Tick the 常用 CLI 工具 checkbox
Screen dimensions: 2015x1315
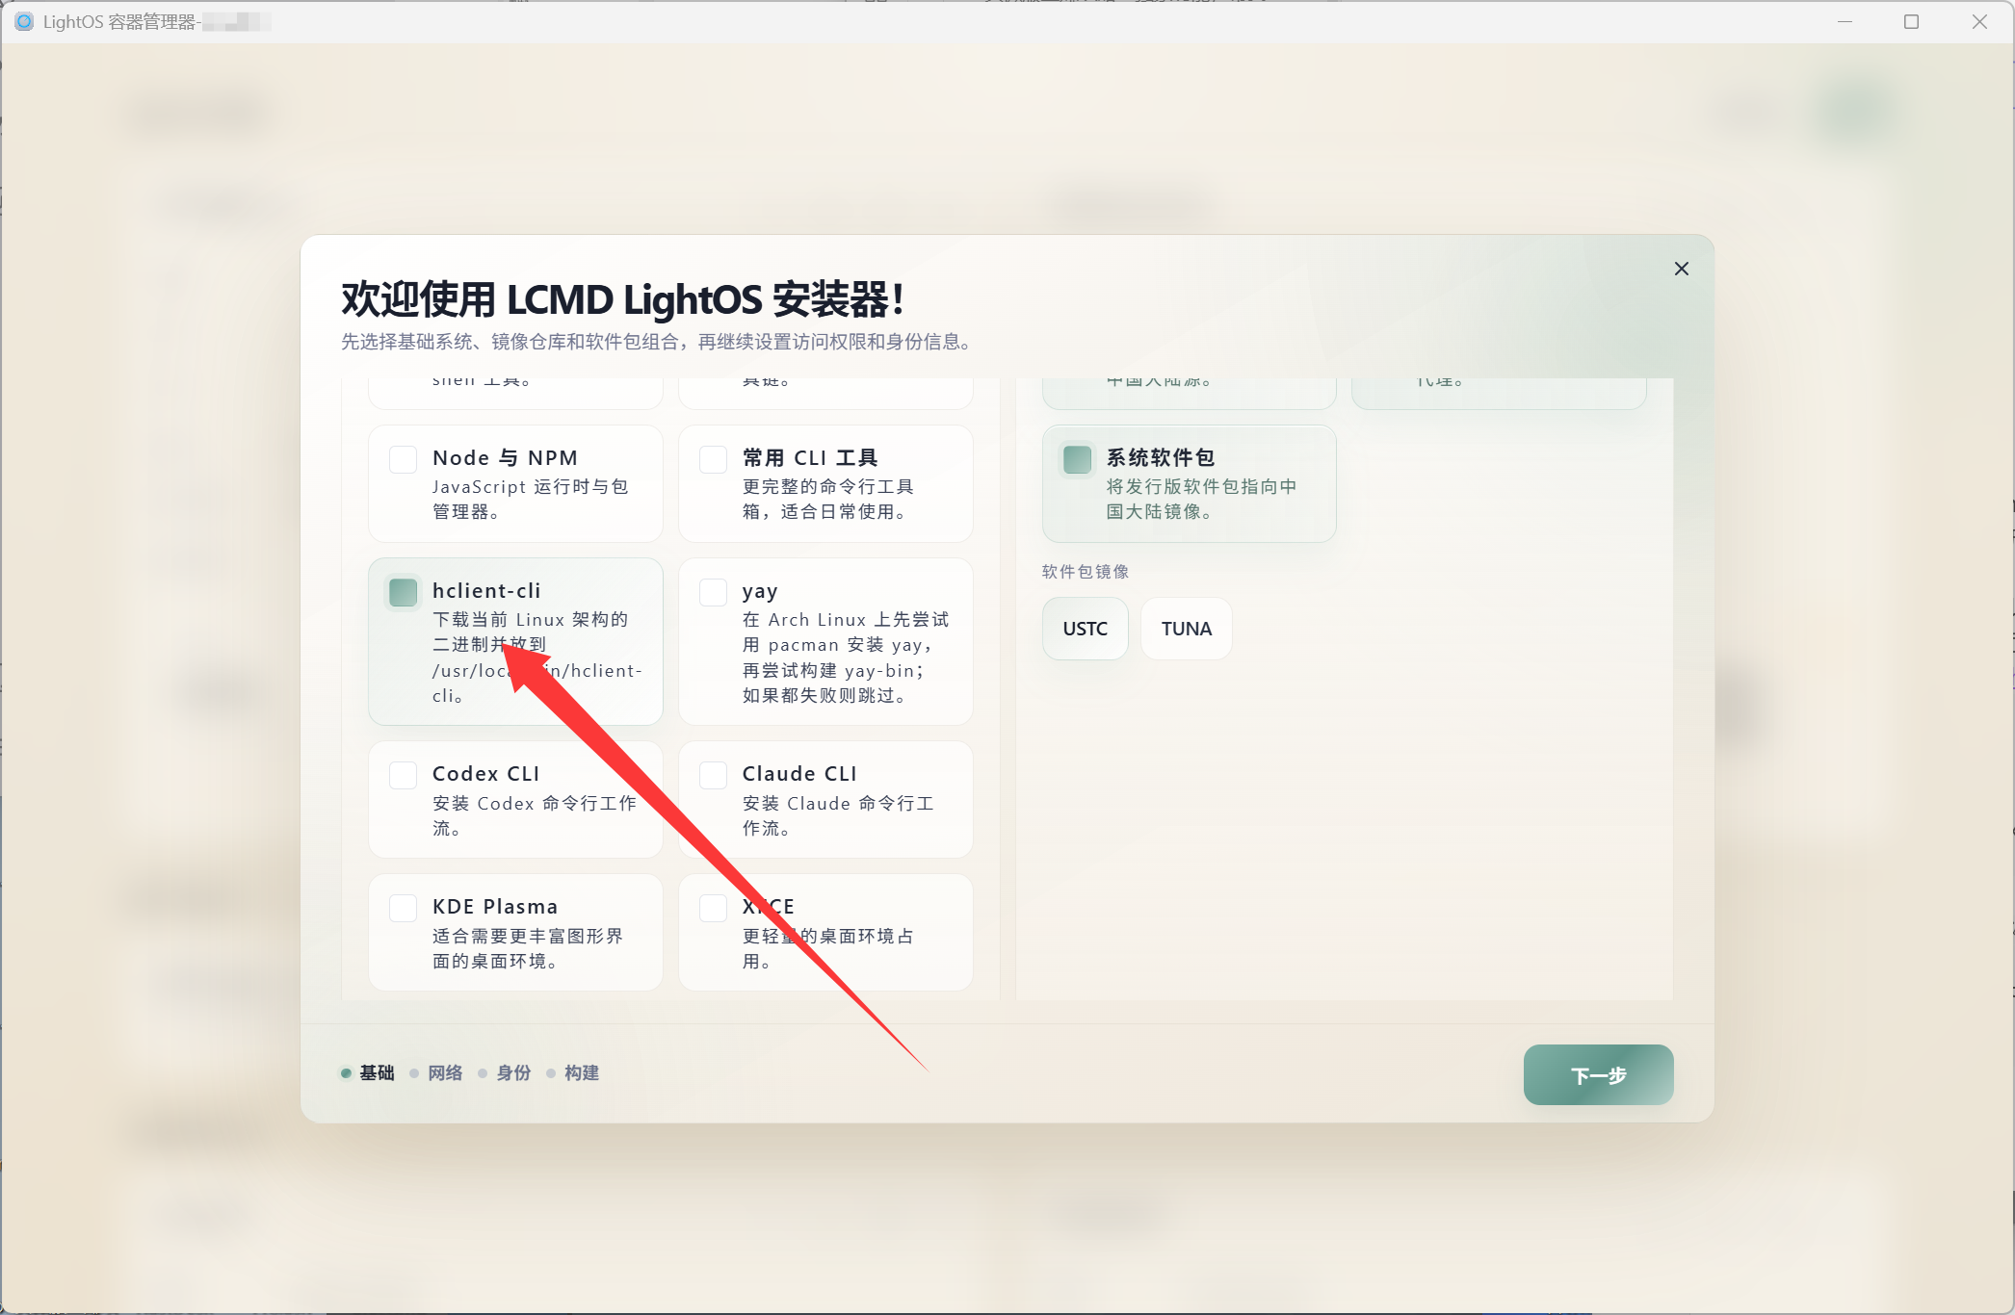click(713, 459)
